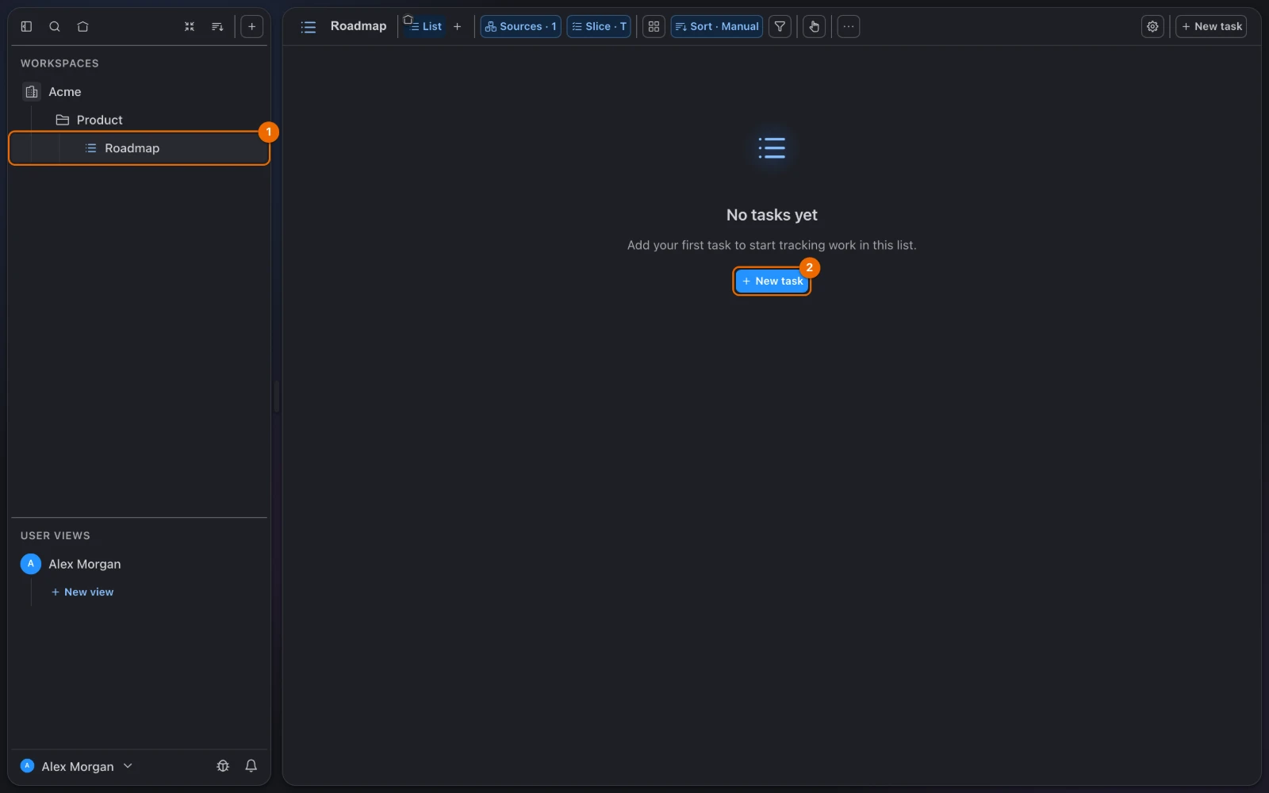Viewport: 1269px width, 793px height.
Task: Open the grid layout options icon
Action: pyautogui.click(x=654, y=26)
